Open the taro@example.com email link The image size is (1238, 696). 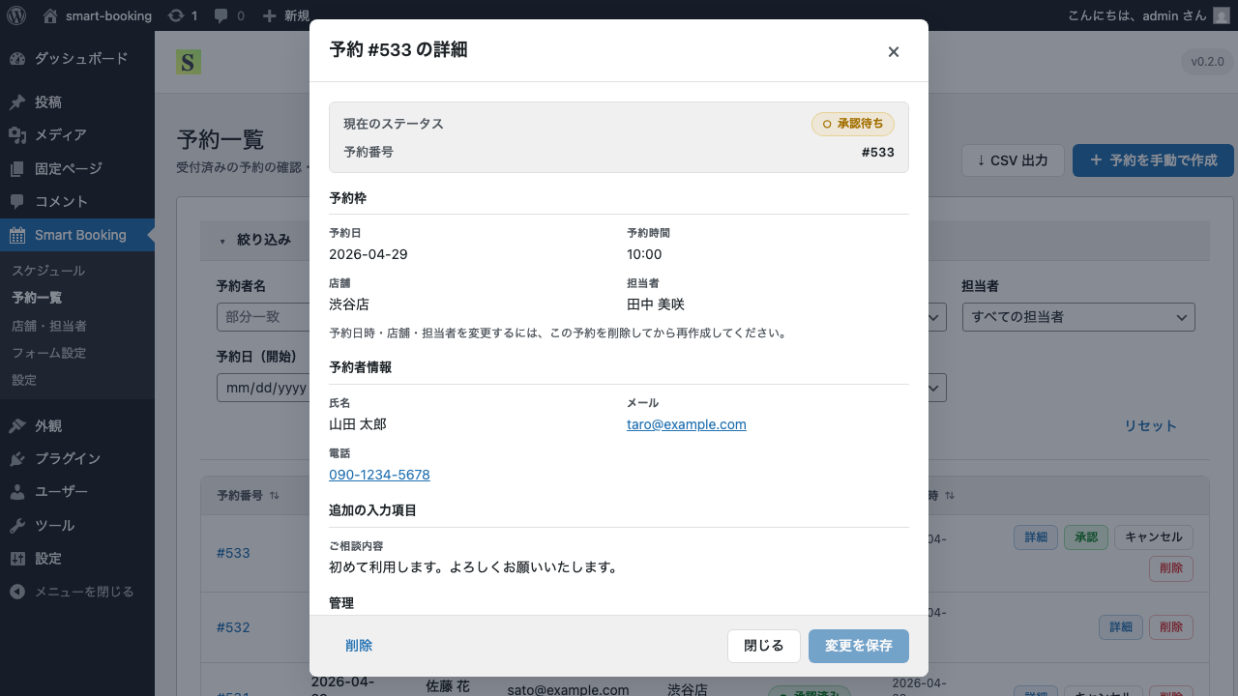(687, 424)
